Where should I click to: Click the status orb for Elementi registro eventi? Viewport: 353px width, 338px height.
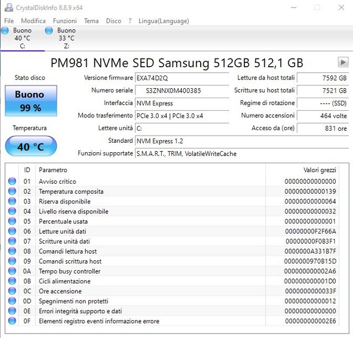click(12, 321)
